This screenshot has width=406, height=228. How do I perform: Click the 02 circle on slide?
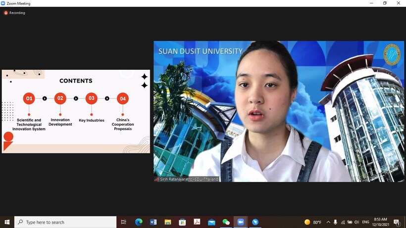60,98
